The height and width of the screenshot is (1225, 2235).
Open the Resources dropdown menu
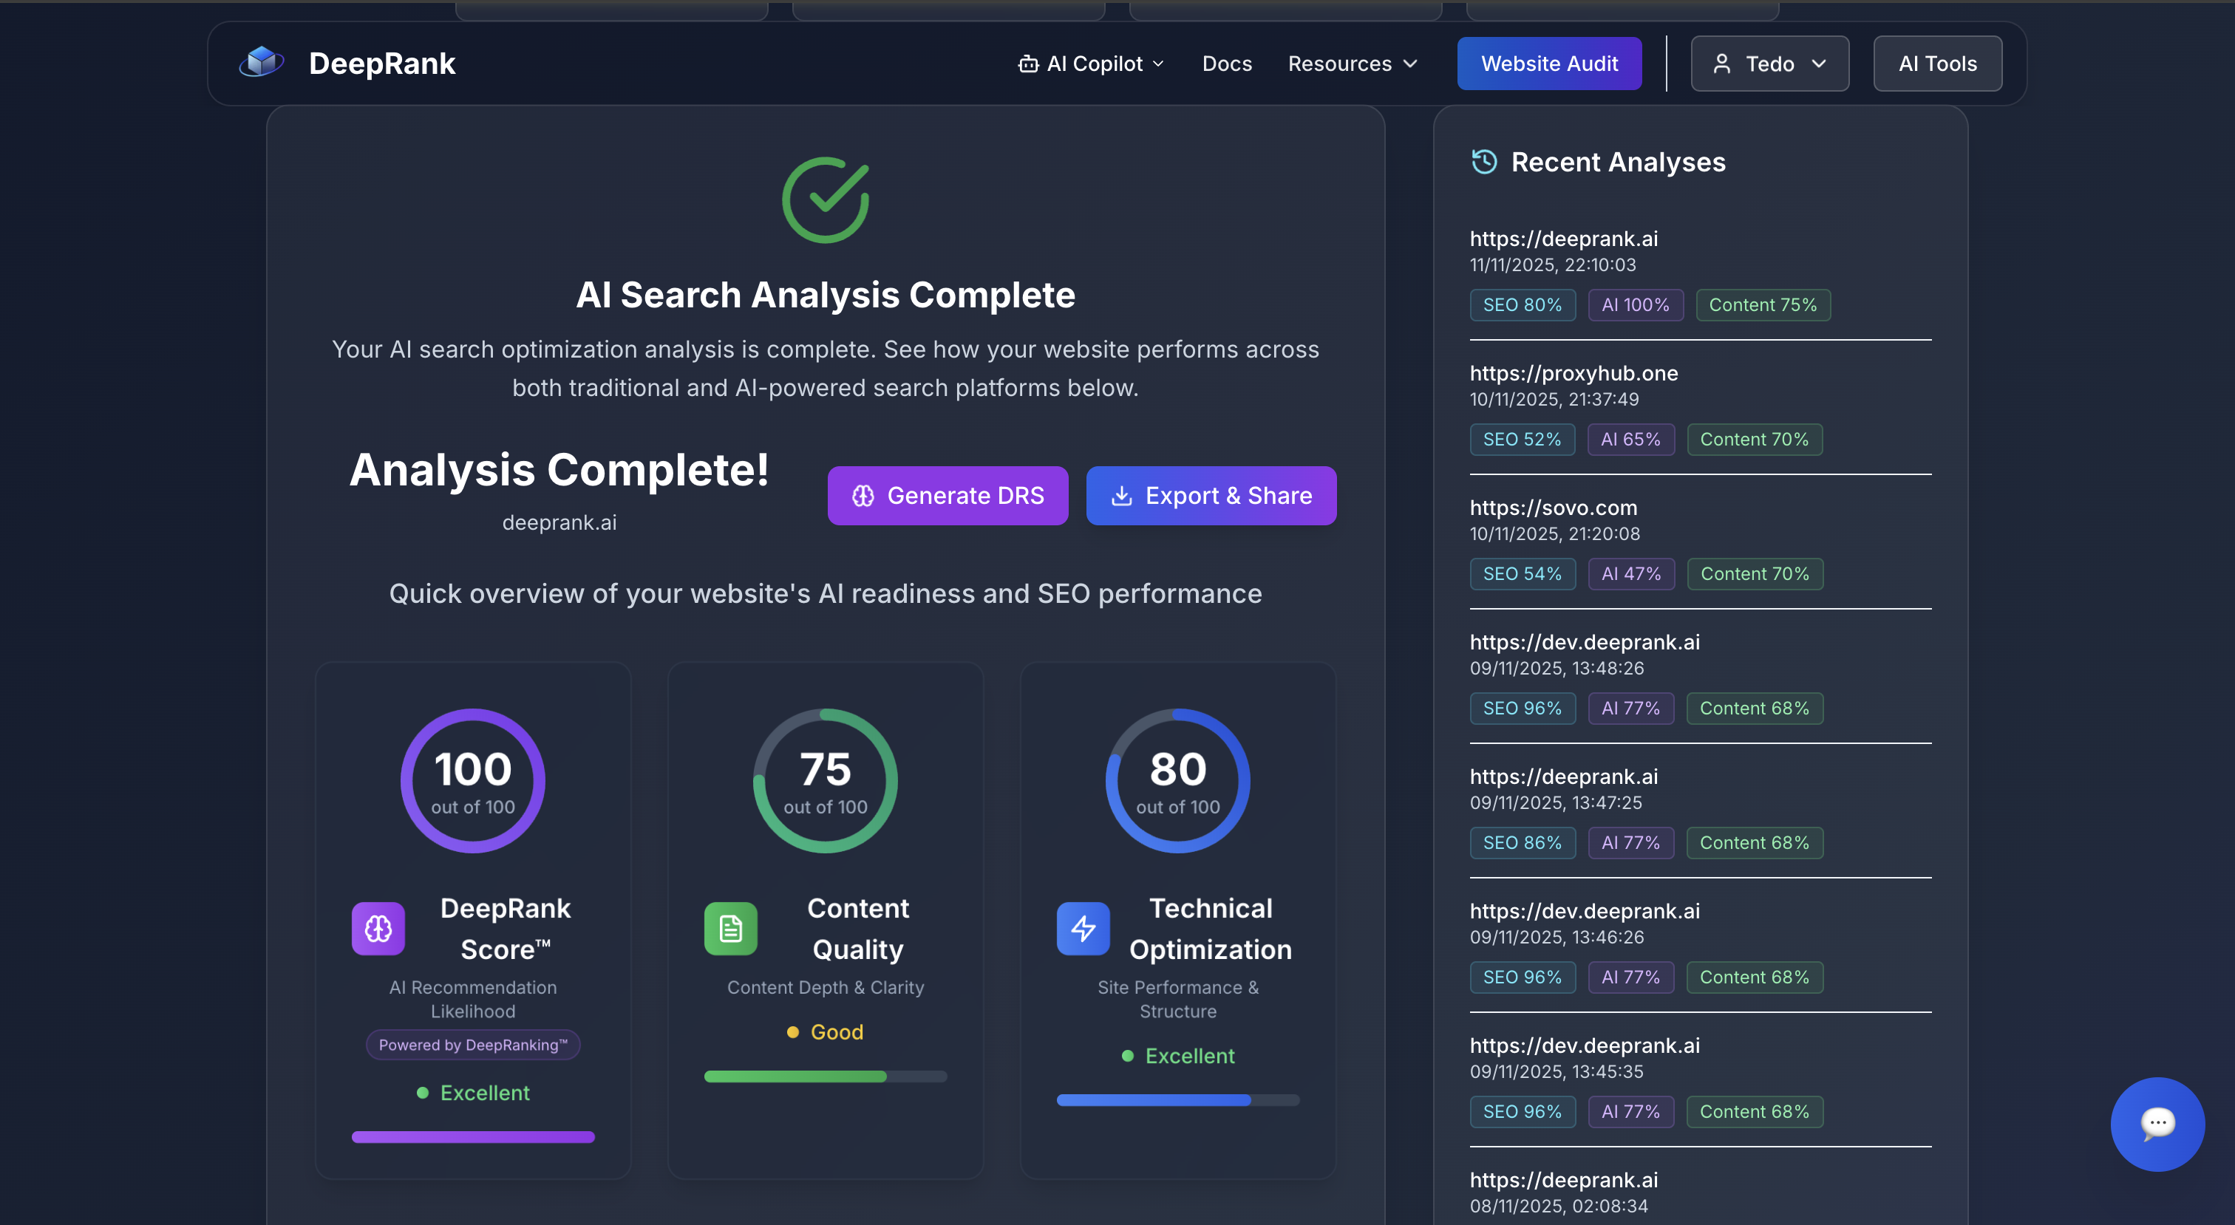coord(1351,64)
